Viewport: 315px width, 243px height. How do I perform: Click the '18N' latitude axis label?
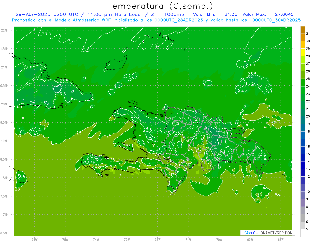point(4,178)
